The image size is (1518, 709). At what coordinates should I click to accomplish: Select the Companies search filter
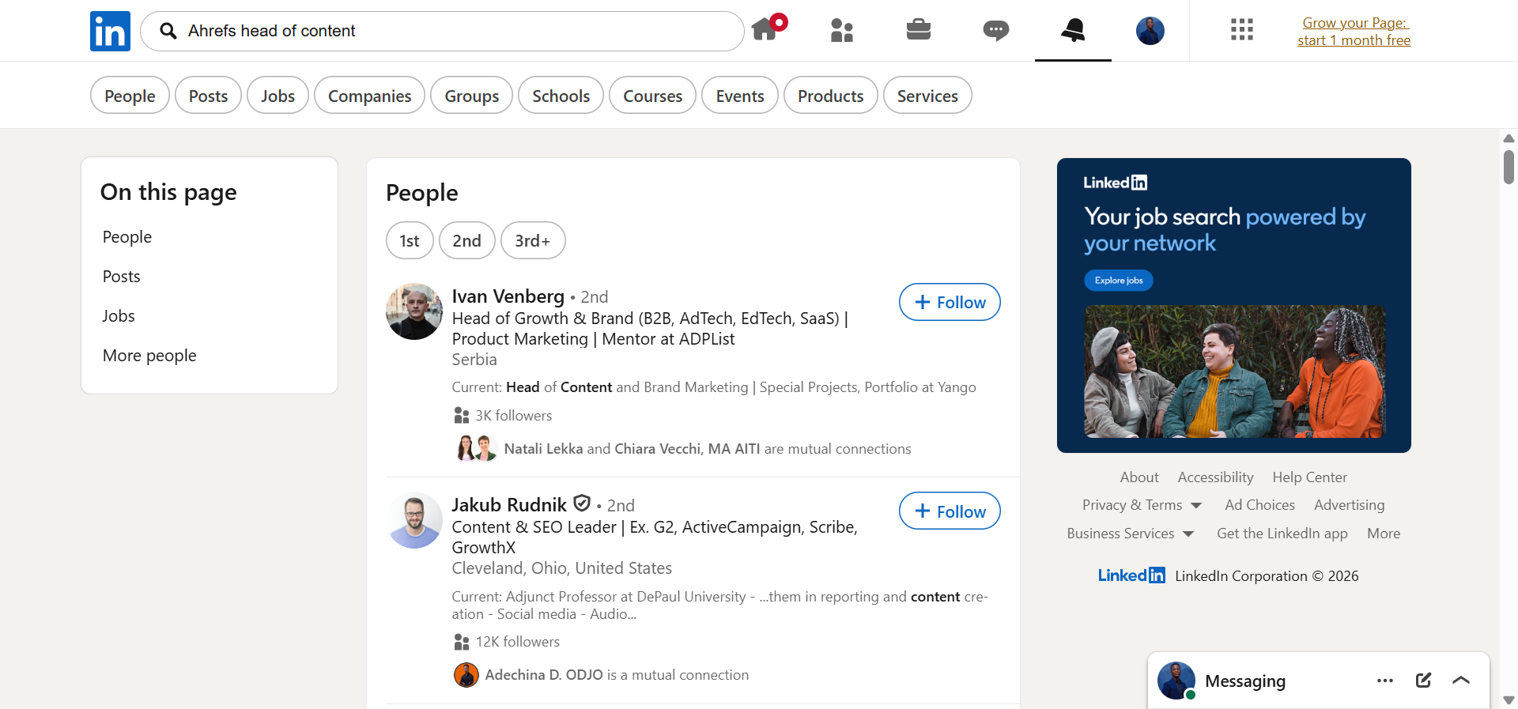tap(369, 96)
